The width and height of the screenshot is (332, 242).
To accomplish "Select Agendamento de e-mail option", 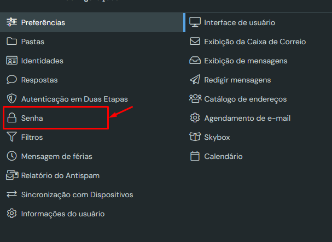I will (247, 118).
